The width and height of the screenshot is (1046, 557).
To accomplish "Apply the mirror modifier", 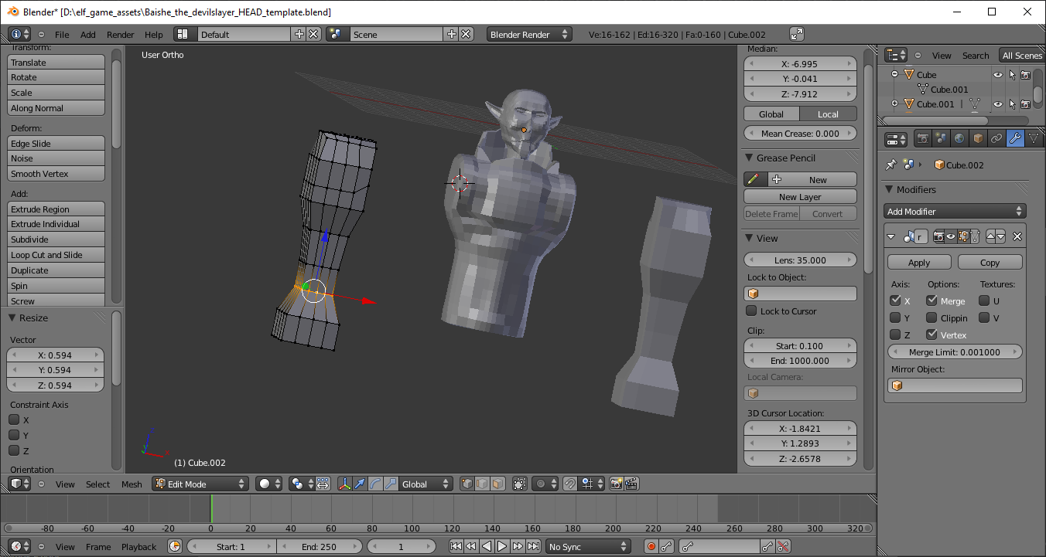I will pos(918,263).
